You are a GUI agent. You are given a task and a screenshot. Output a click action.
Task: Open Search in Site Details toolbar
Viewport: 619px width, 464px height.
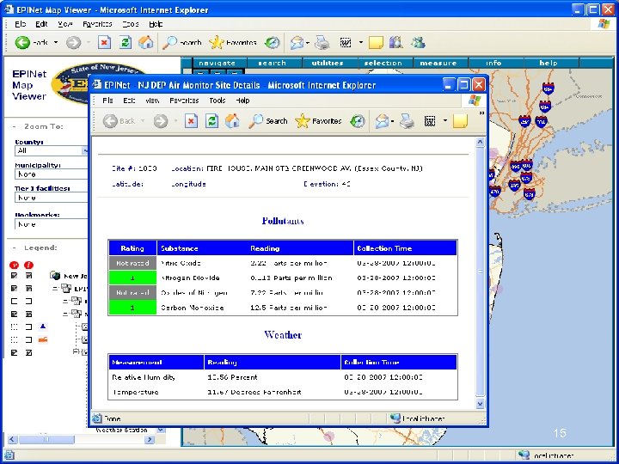268,121
